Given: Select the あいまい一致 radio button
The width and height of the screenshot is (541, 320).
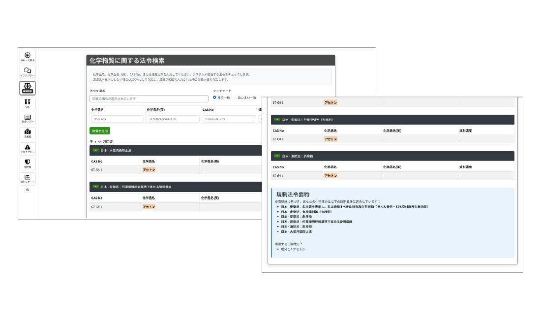Looking at the screenshot, I should (x=235, y=97).
